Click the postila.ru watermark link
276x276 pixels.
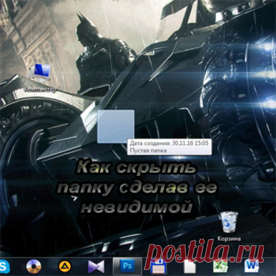(x=205, y=253)
